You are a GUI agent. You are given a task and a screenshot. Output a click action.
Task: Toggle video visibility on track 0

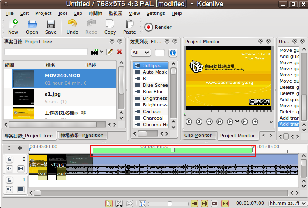coord(21,169)
